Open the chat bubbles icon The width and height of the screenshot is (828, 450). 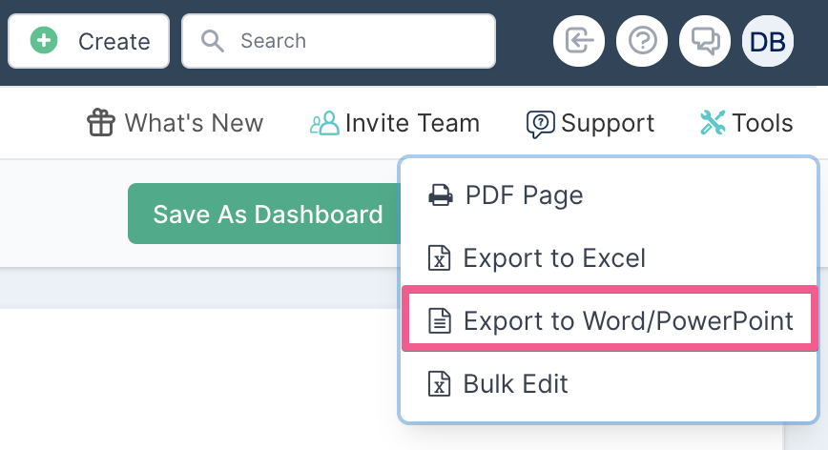click(704, 41)
